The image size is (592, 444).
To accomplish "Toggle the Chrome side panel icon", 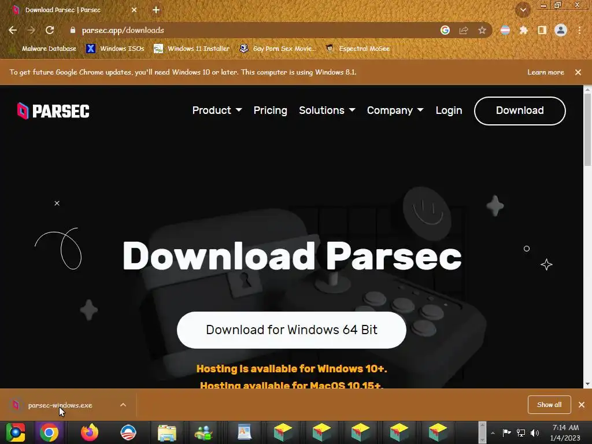I will coord(542,30).
